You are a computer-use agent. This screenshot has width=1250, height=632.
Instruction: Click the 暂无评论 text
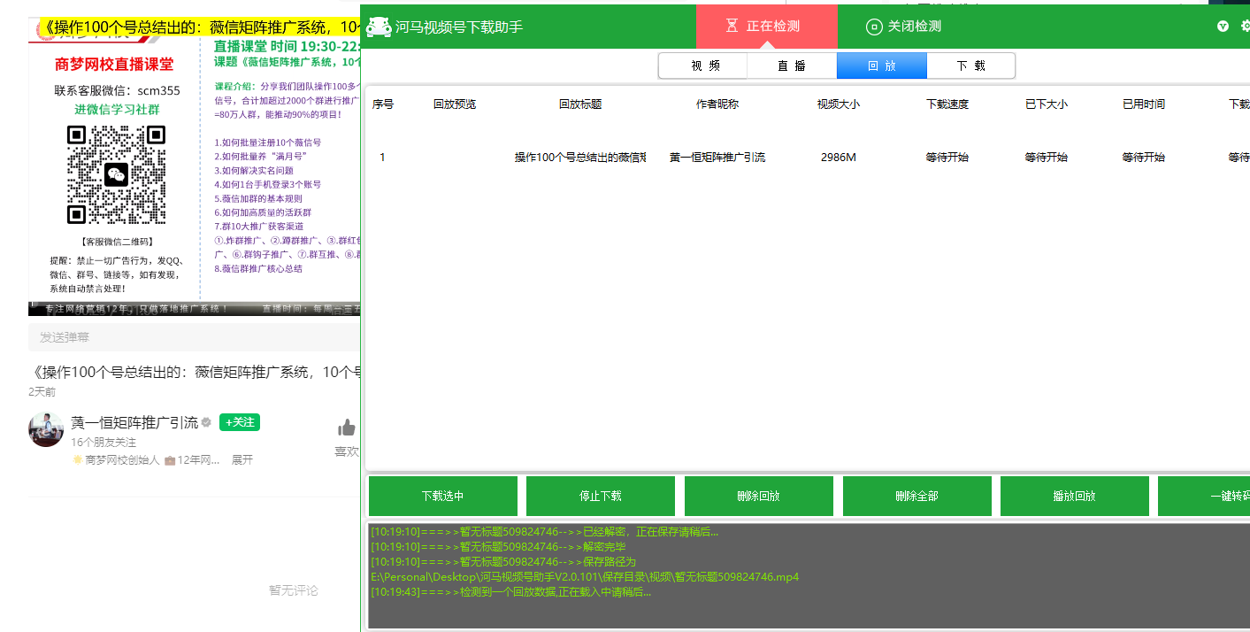[294, 590]
